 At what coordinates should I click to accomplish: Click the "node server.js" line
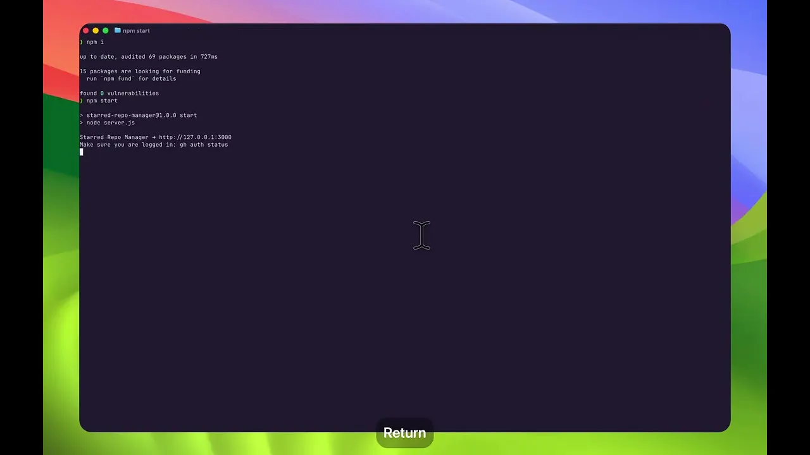click(x=107, y=123)
